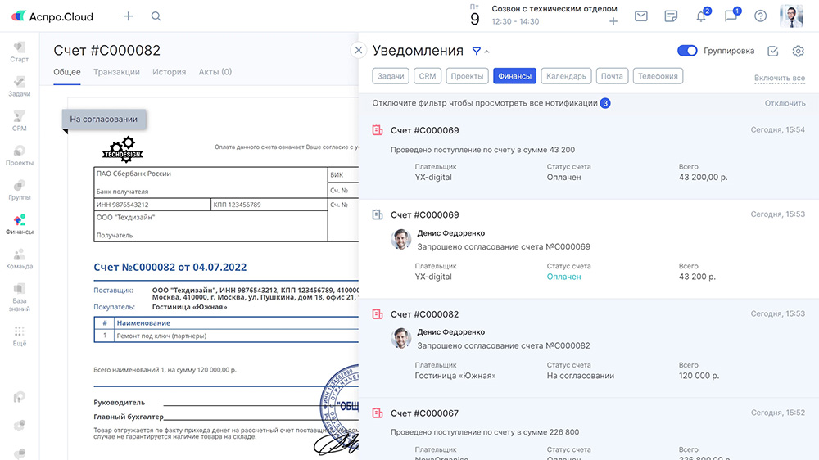Open the Задачи sidebar section
Image resolution: width=819 pixels, height=460 pixels.
coord(20,86)
